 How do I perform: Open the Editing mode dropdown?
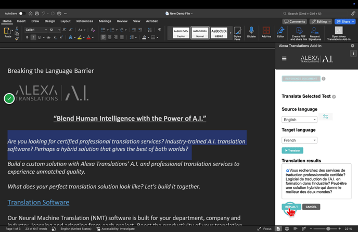(x=321, y=21)
